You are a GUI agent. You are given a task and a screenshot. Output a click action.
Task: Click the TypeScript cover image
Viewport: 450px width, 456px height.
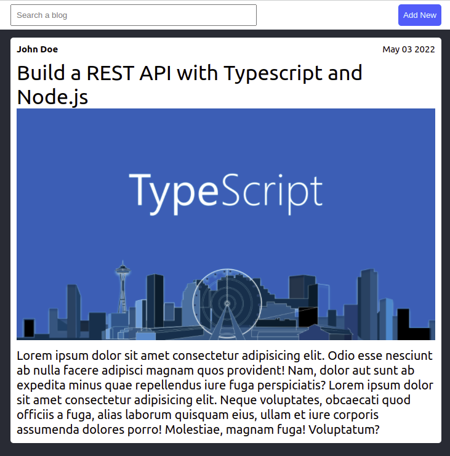tap(226, 224)
